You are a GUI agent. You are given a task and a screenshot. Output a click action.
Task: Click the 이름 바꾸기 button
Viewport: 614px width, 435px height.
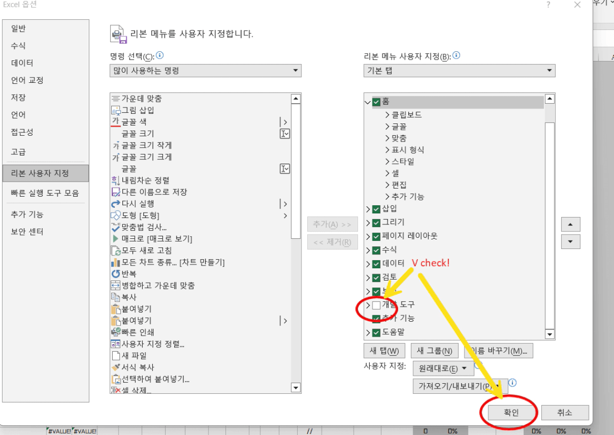click(499, 351)
